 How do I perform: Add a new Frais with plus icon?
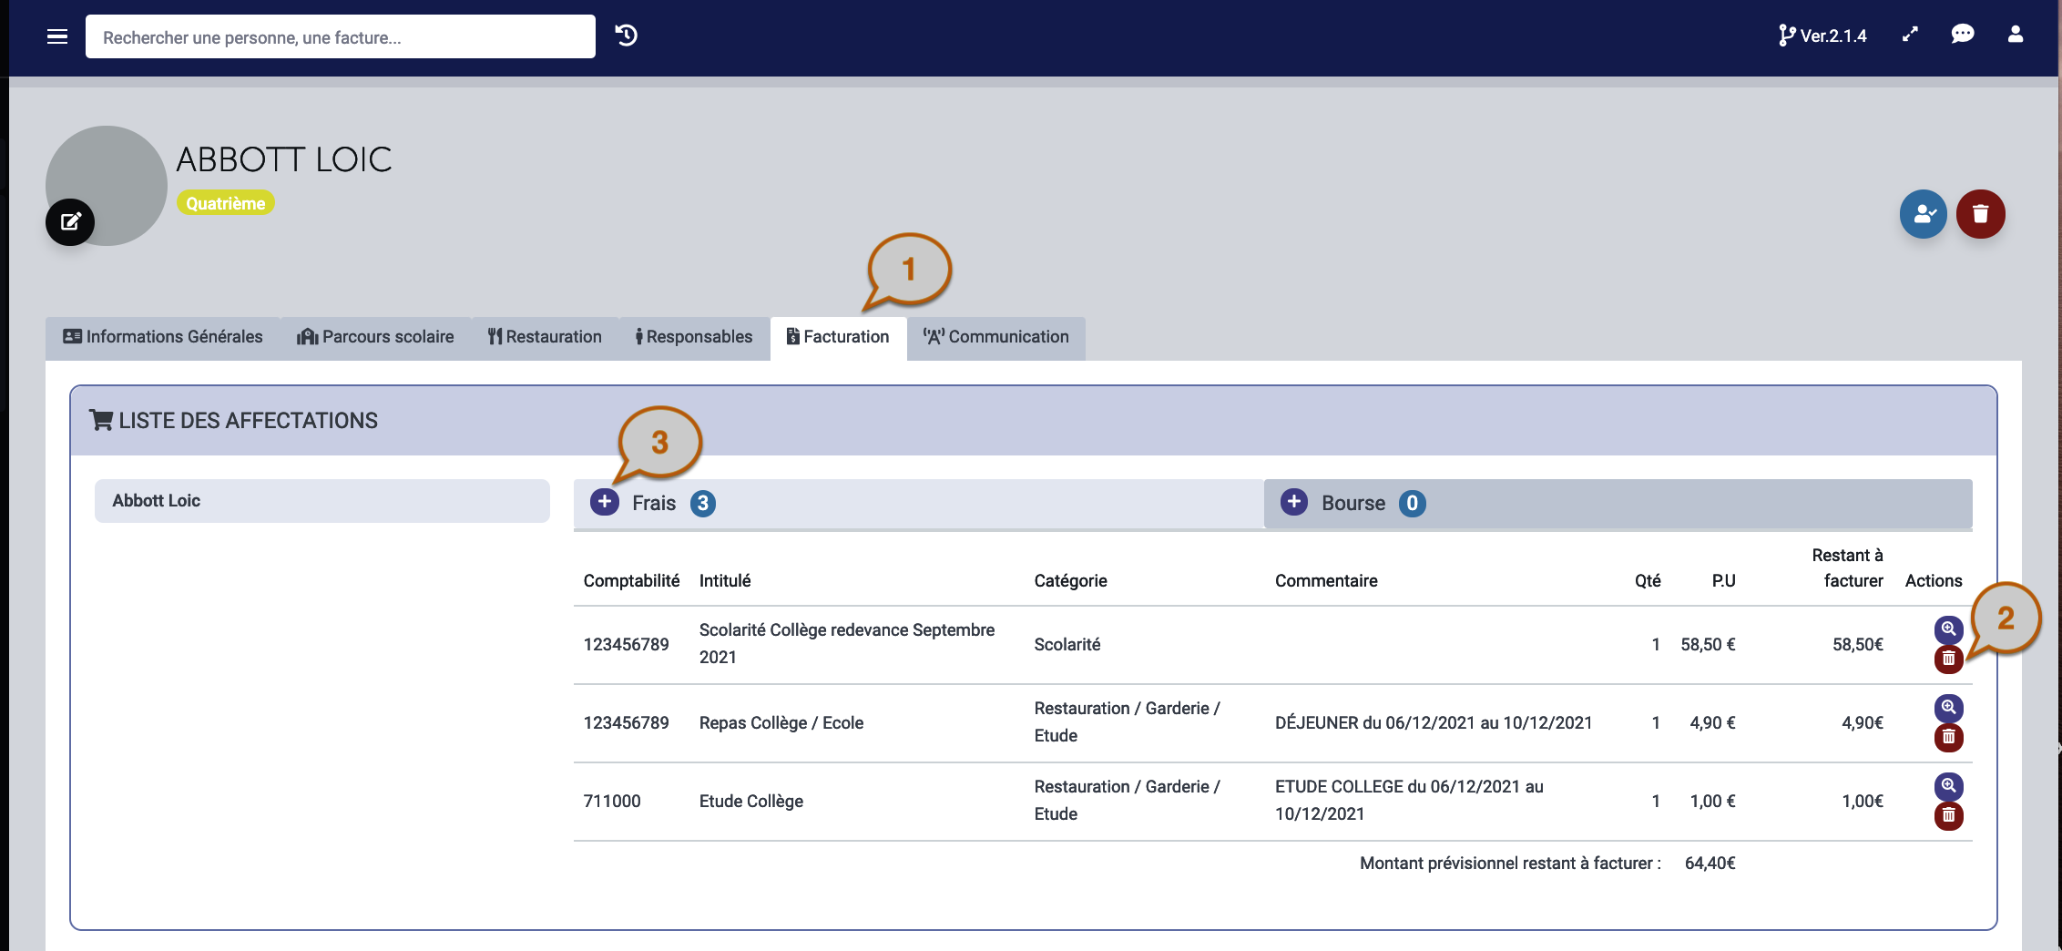click(x=605, y=502)
